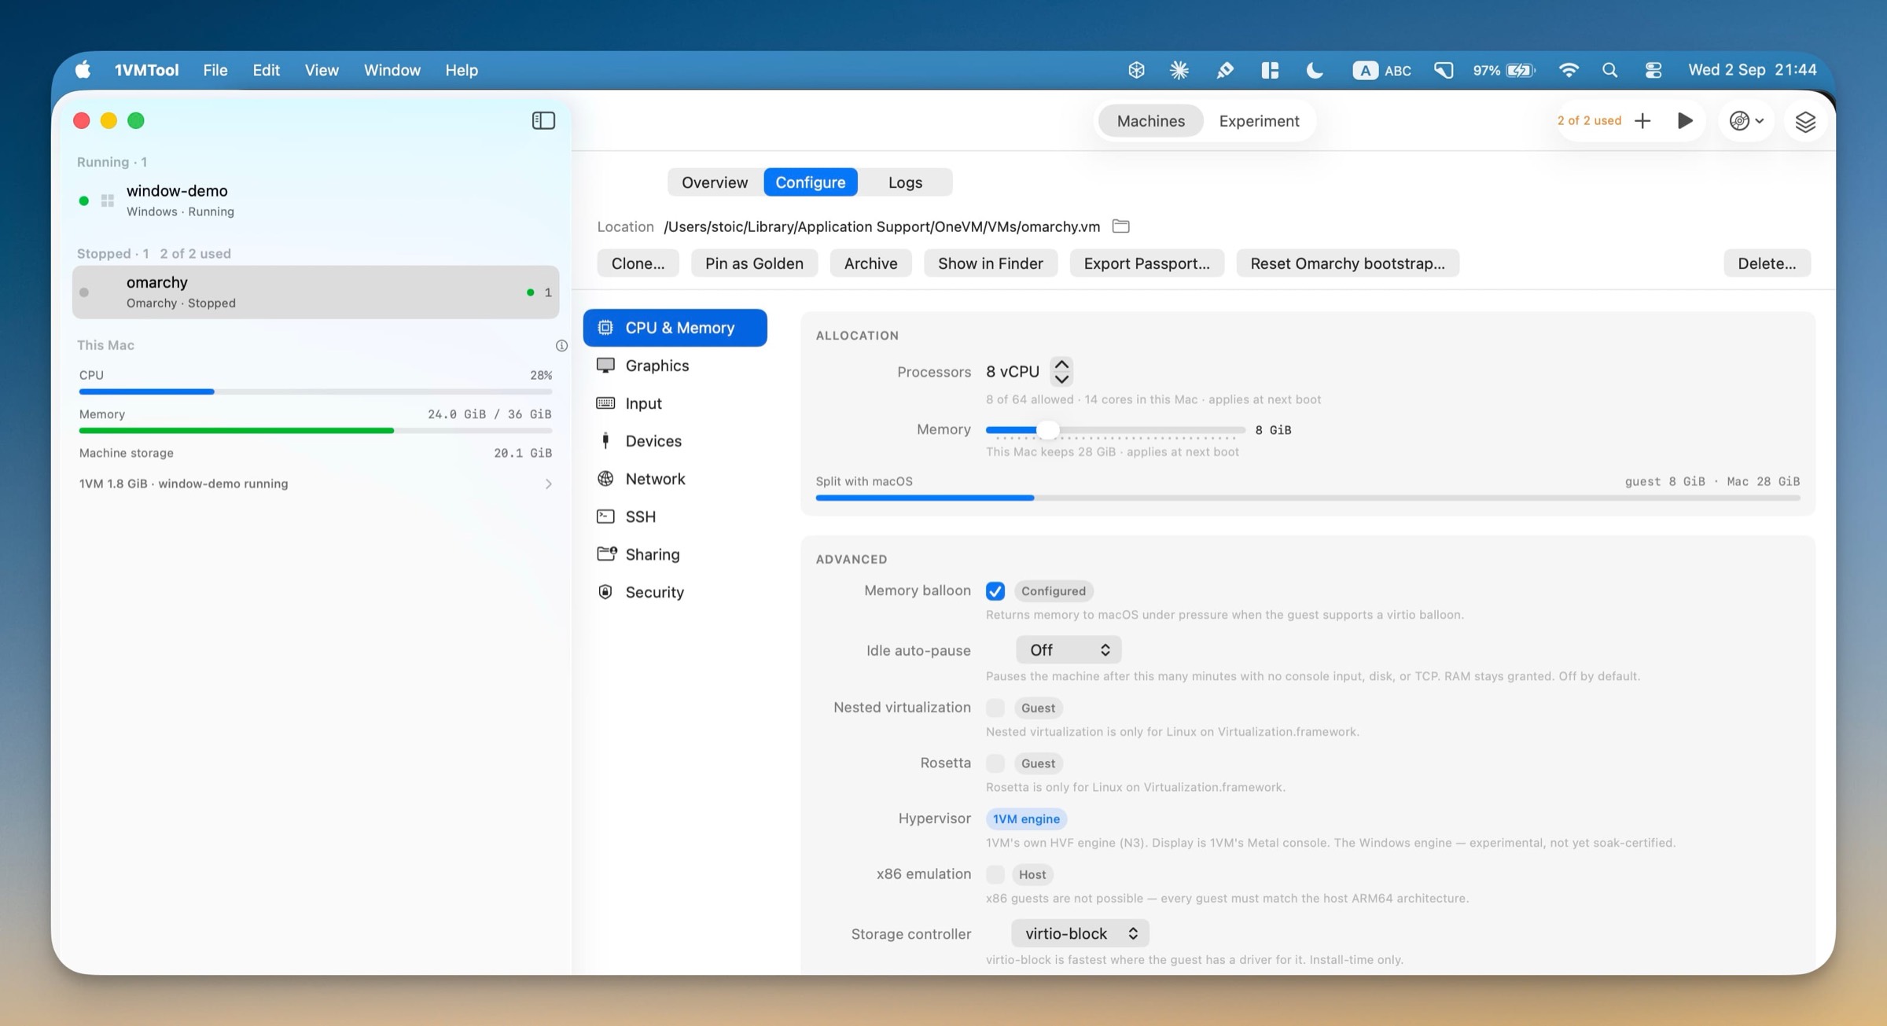
Task: Expand the 1VM window-demo running row chevron
Action: [x=548, y=484]
